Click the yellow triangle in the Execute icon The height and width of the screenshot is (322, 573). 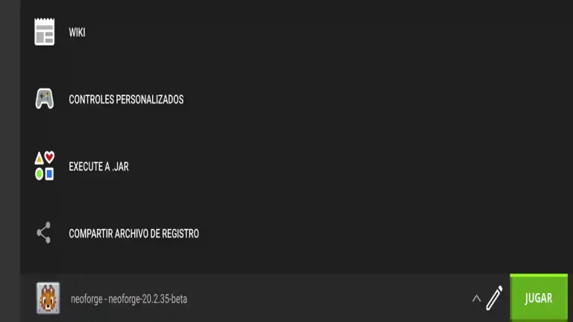click(39, 158)
